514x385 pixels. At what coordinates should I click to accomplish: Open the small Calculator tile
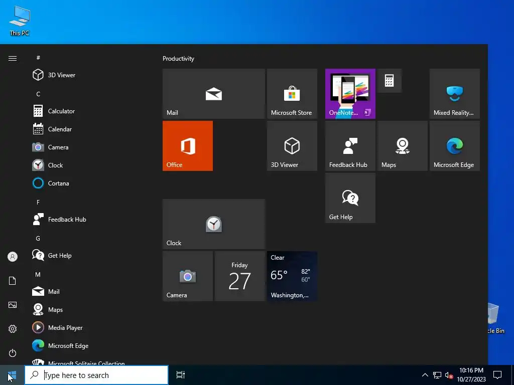389,81
